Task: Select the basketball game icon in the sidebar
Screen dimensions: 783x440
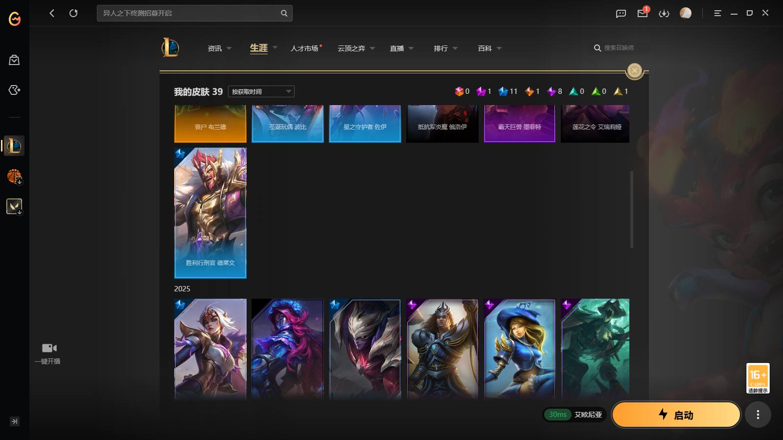Action: [14, 176]
